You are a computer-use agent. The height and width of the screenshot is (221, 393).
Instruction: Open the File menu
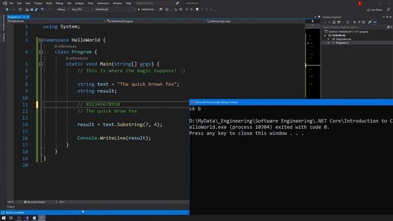pyautogui.click(x=11, y=3)
